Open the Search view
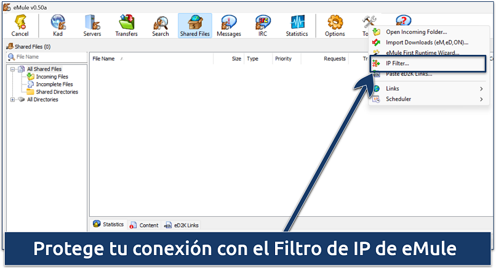Viewport: 496px width, 268px height. [x=161, y=26]
